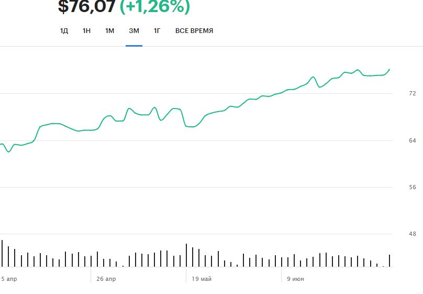Select the 1Д time range tab
This screenshot has height=294, width=423.
[x=64, y=31]
